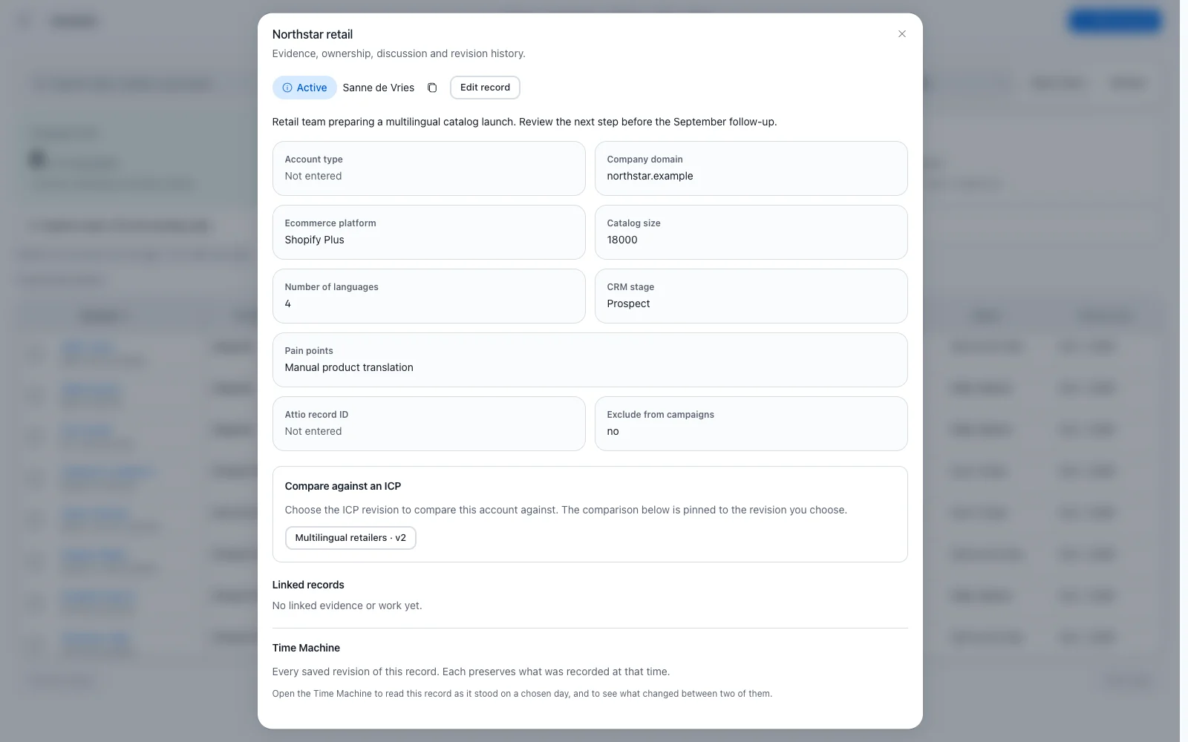Select the Number of languages field
Screen dimensions: 1188x742
pos(428,296)
